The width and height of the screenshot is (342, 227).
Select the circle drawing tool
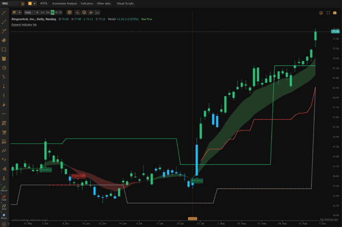click(4, 68)
